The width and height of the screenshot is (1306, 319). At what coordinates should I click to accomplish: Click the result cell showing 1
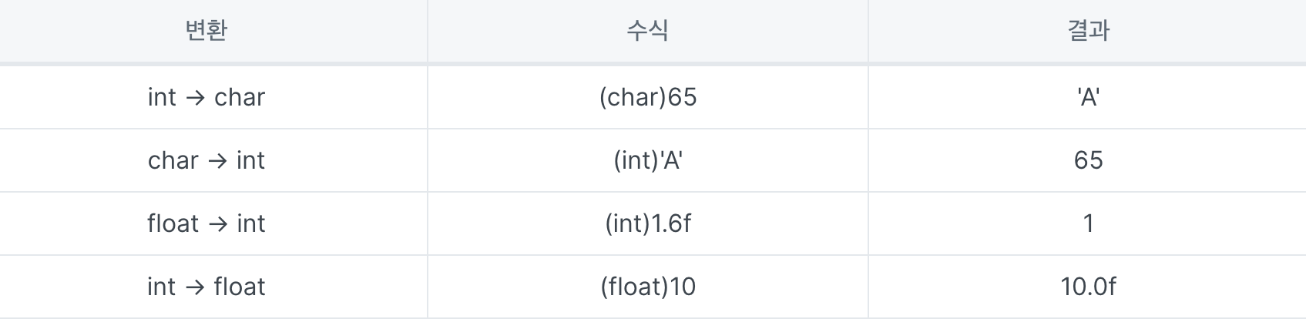(x=1087, y=223)
